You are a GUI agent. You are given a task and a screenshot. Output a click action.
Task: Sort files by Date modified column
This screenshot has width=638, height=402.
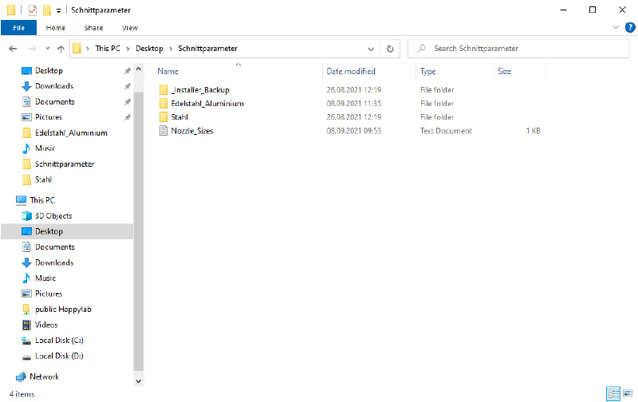click(351, 71)
